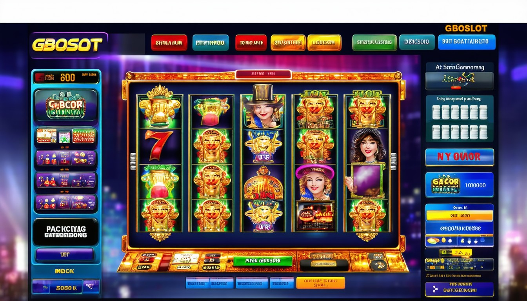Click the black PACKCYAG button in left sidebar
The height and width of the screenshot is (301, 527).
point(66,232)
